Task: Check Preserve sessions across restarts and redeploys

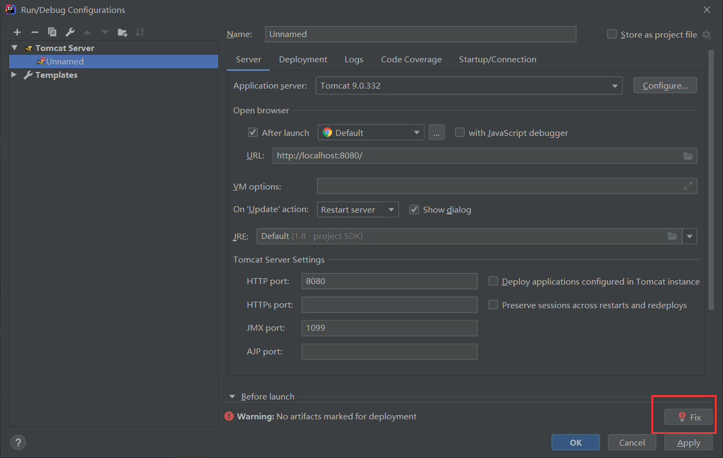Action: pyautogui.click(x=493, y=304)
